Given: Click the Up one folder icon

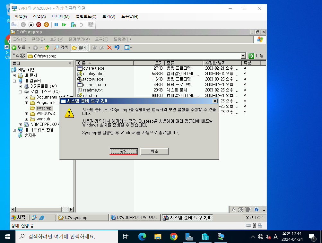Looking at the screenshot, I should (x=47, y=48).
